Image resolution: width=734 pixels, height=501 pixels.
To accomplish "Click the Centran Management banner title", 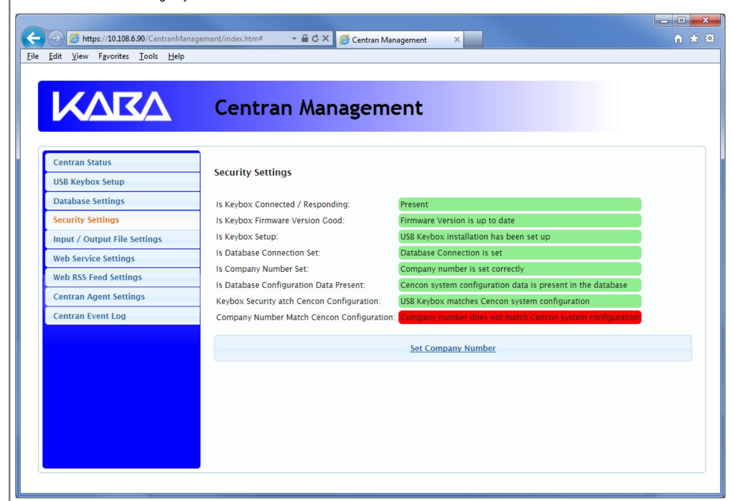I will point(319,108).
